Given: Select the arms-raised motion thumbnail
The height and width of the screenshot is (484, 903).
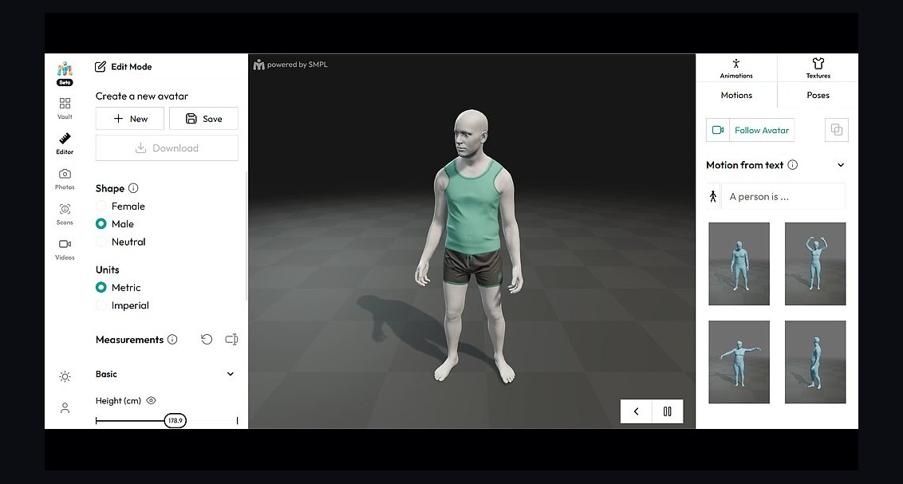Looking at the screenshot, I should [x=815, y=264].
